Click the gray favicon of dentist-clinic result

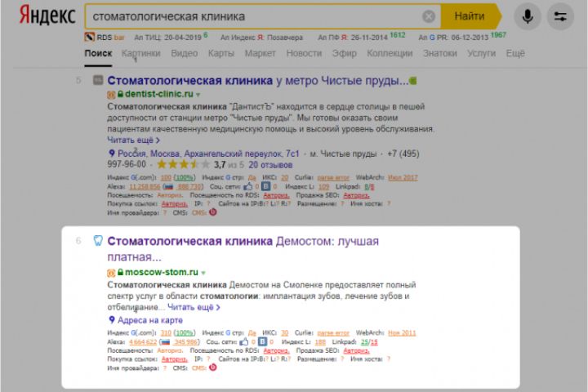click(x=98, y=80)
